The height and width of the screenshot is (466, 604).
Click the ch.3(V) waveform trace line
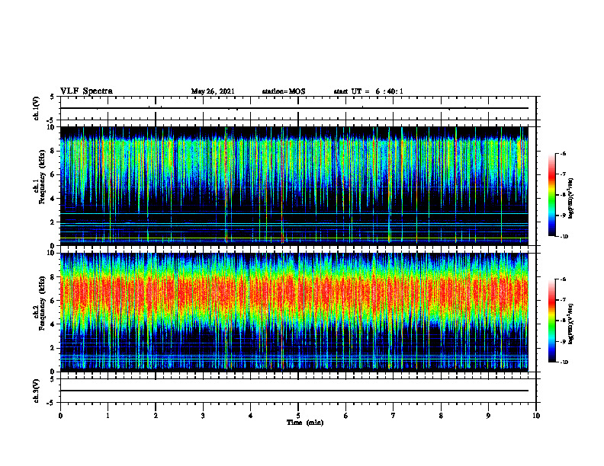click(x=294, y=391)
